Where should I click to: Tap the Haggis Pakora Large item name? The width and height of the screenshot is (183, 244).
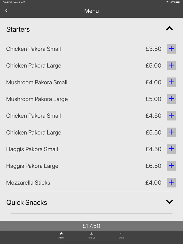[32, 166]
